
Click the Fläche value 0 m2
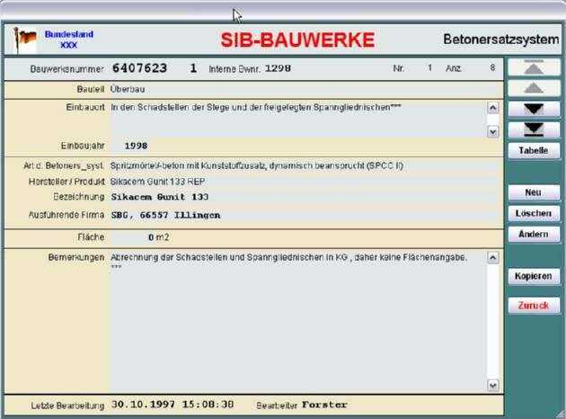tap(158, 237)
